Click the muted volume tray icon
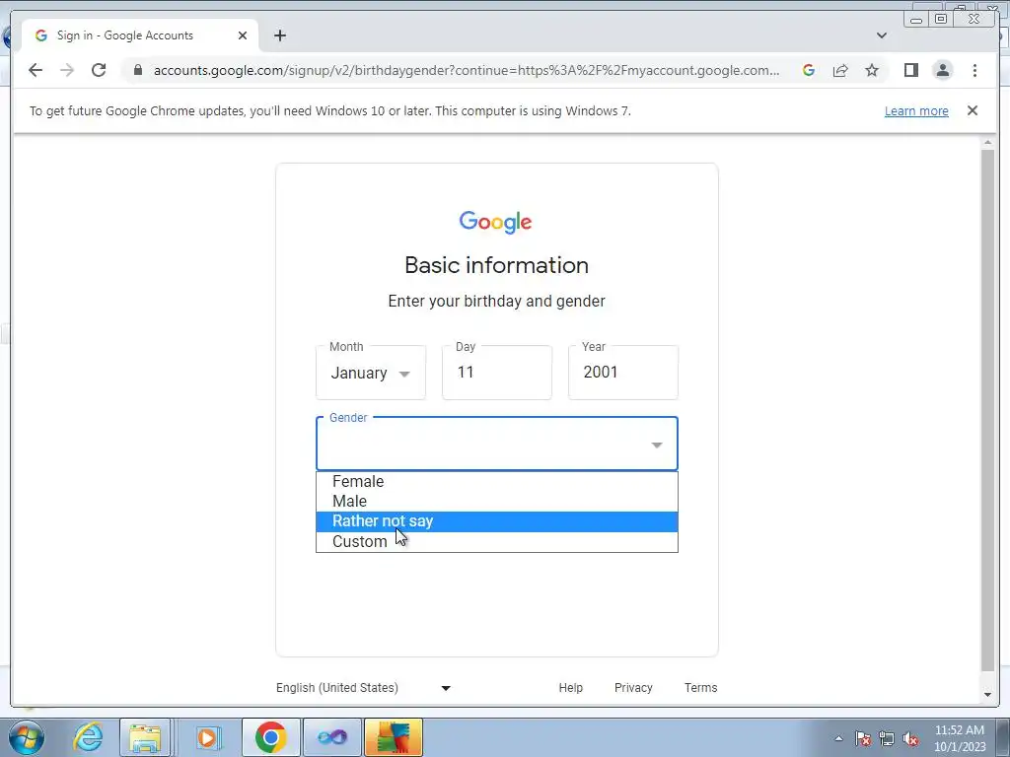 910,738
